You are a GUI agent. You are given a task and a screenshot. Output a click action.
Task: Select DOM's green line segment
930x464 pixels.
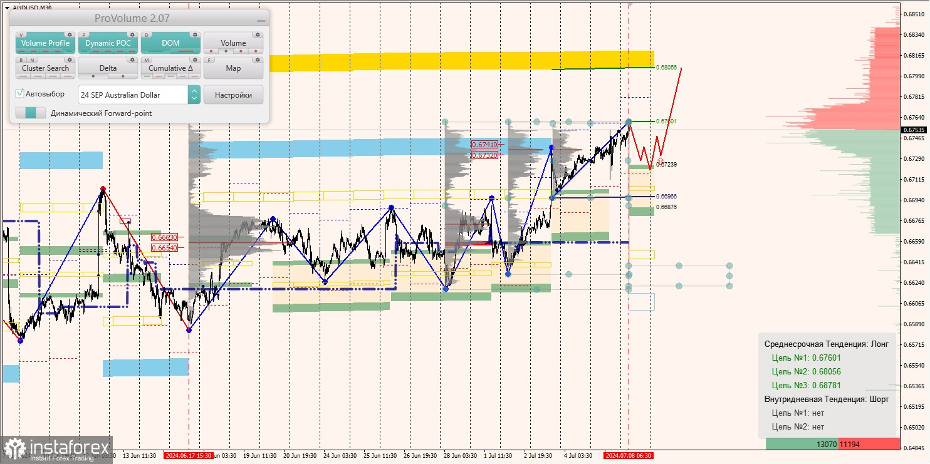pos(156,51)
